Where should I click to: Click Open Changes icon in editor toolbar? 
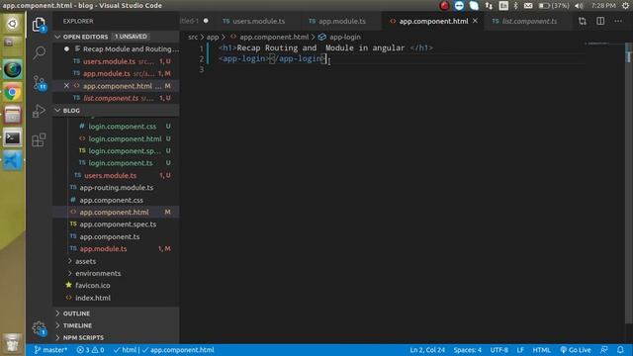click(583, 21)
